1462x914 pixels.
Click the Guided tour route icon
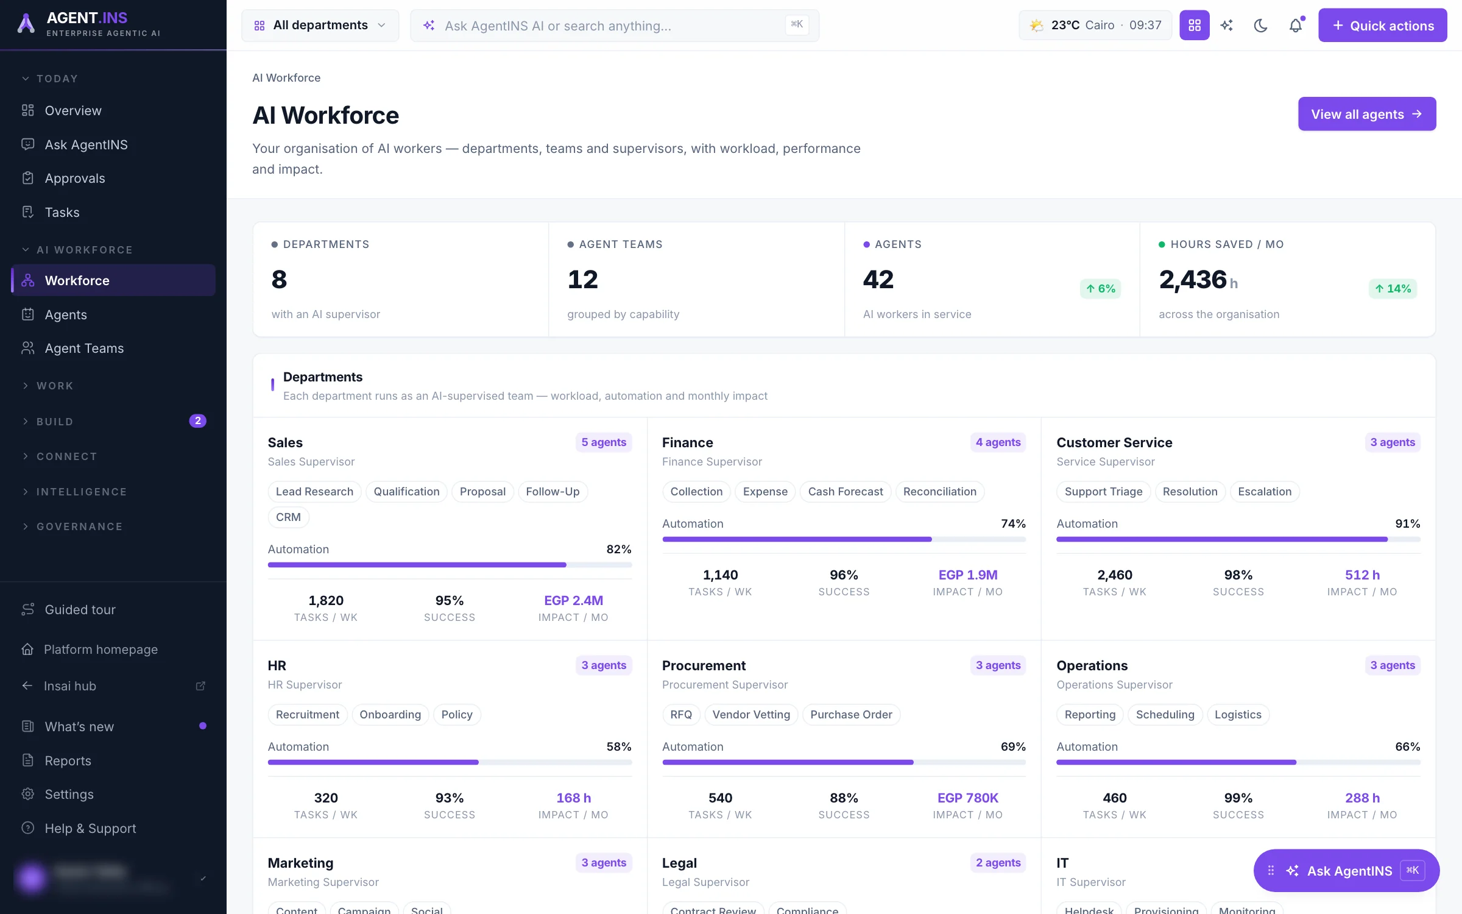click(28, 609)
